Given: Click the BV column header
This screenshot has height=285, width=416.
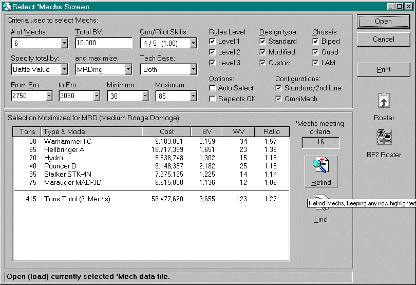Looking at the screenshot, I should tap(206, 131).
